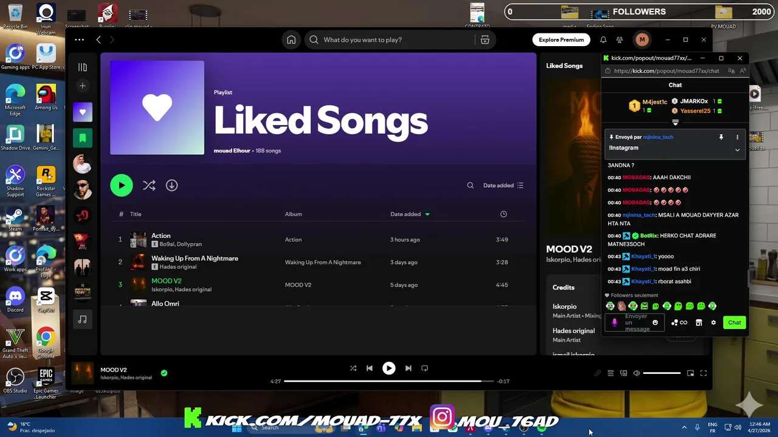Image resolution: width=778 pixels, height=437 pixels.
Task: Toggle shuffle in the player bar
Action: (353, 368)
